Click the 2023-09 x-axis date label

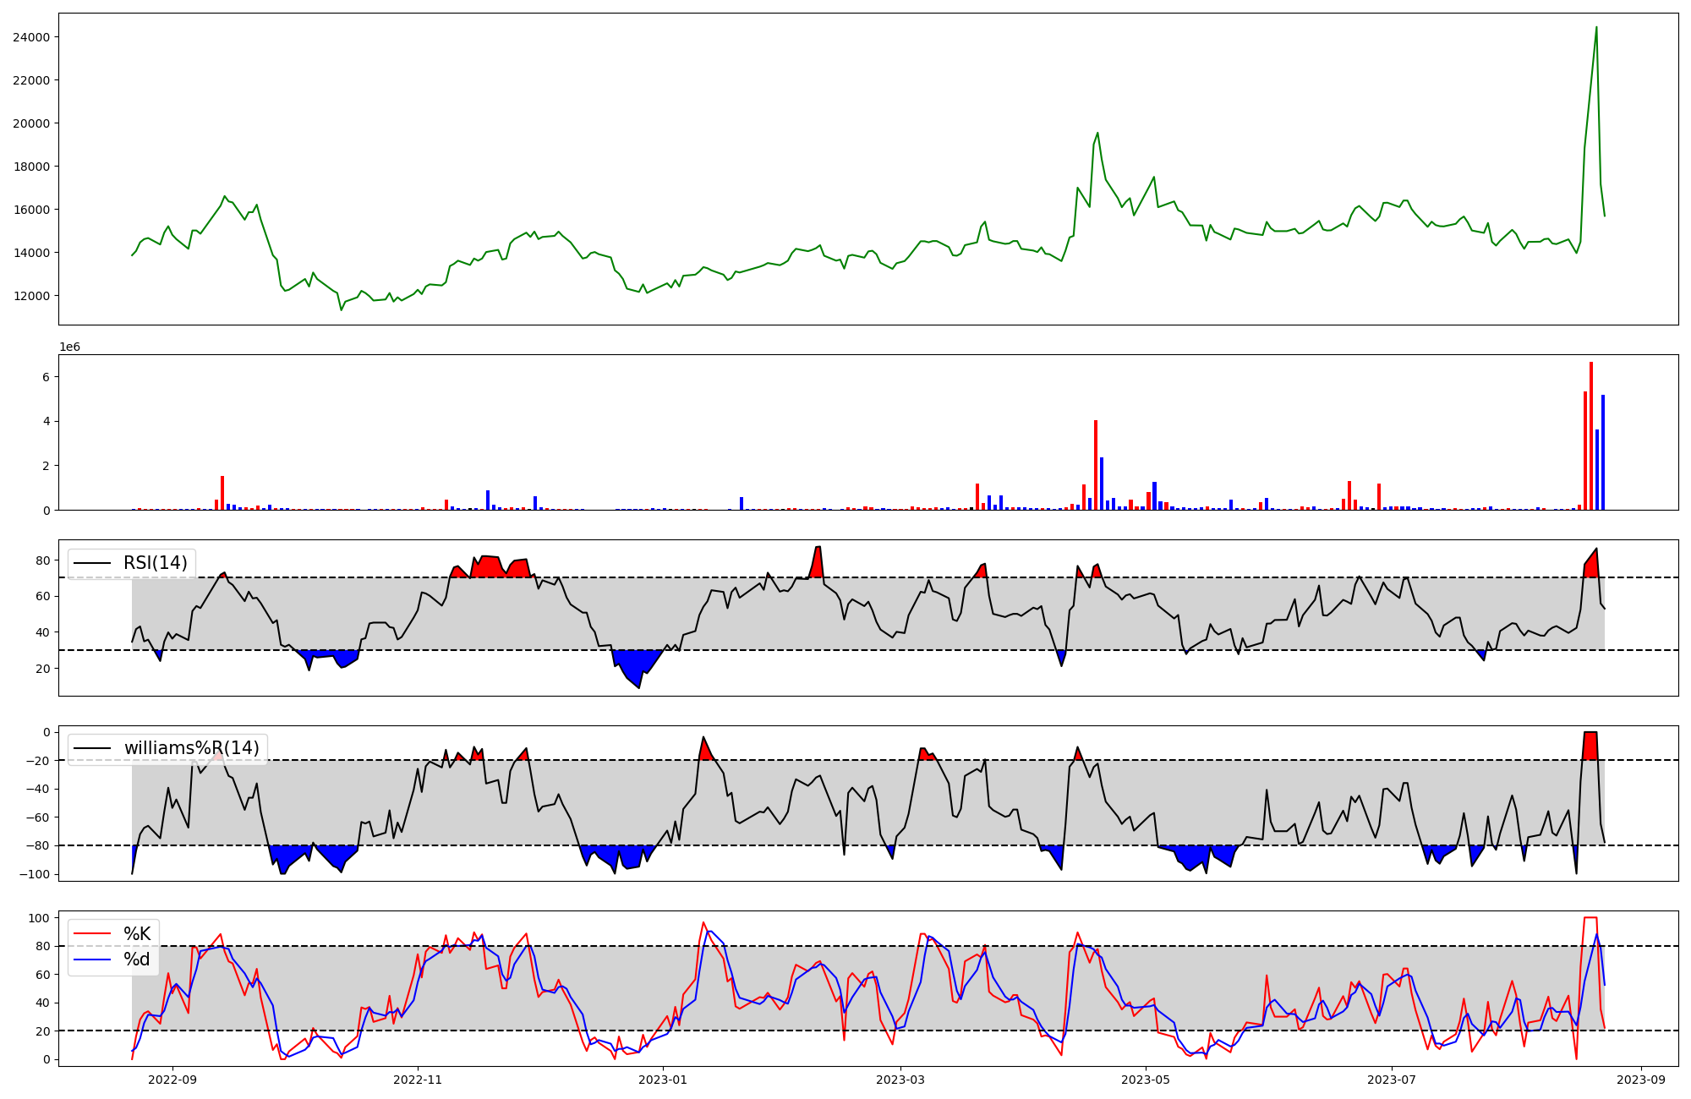pos(1641,1080)
